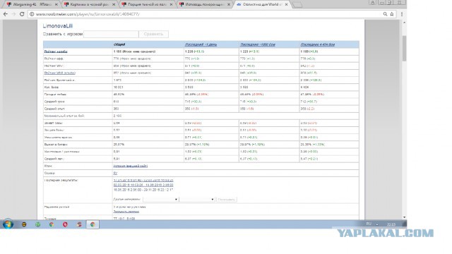Click the Процент побед row label
The height and width of the screenshot is (254, 452).
pyautogui.click(x=55, y=95)
